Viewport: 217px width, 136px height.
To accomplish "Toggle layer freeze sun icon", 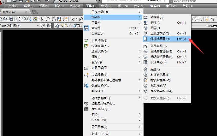I will point(66,25).
